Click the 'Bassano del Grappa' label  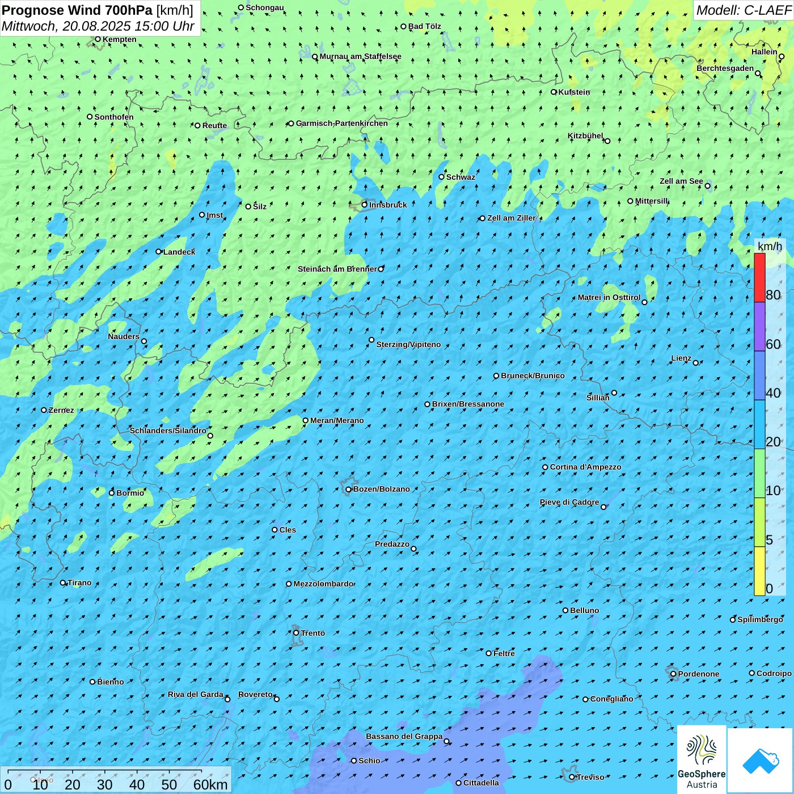coord(404,736)
